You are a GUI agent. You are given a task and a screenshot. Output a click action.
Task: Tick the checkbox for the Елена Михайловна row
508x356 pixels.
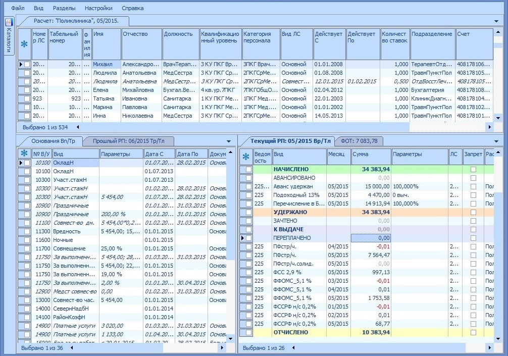pos(27,90)
